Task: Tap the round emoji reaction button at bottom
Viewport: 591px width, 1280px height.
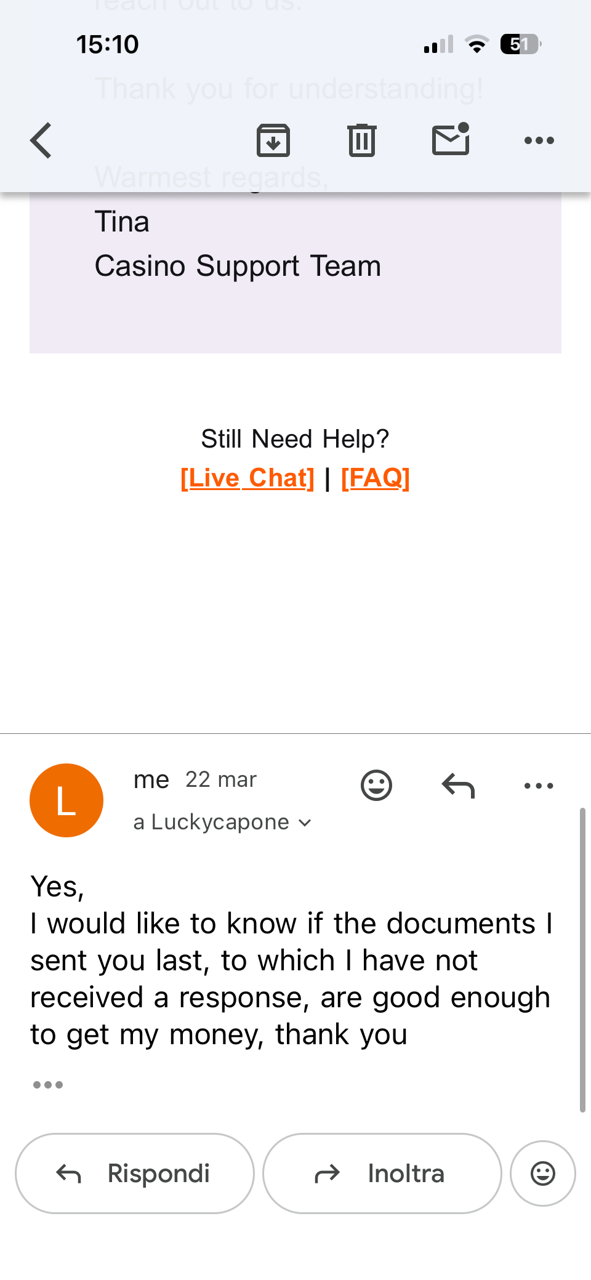Action: tap(543, 1173)
